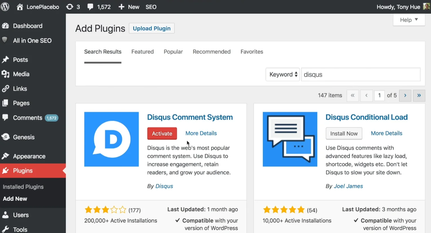The height and width of the screenshot is (233, 431).
Task: Click the plugin search field containing disqus
Action: 361,74
